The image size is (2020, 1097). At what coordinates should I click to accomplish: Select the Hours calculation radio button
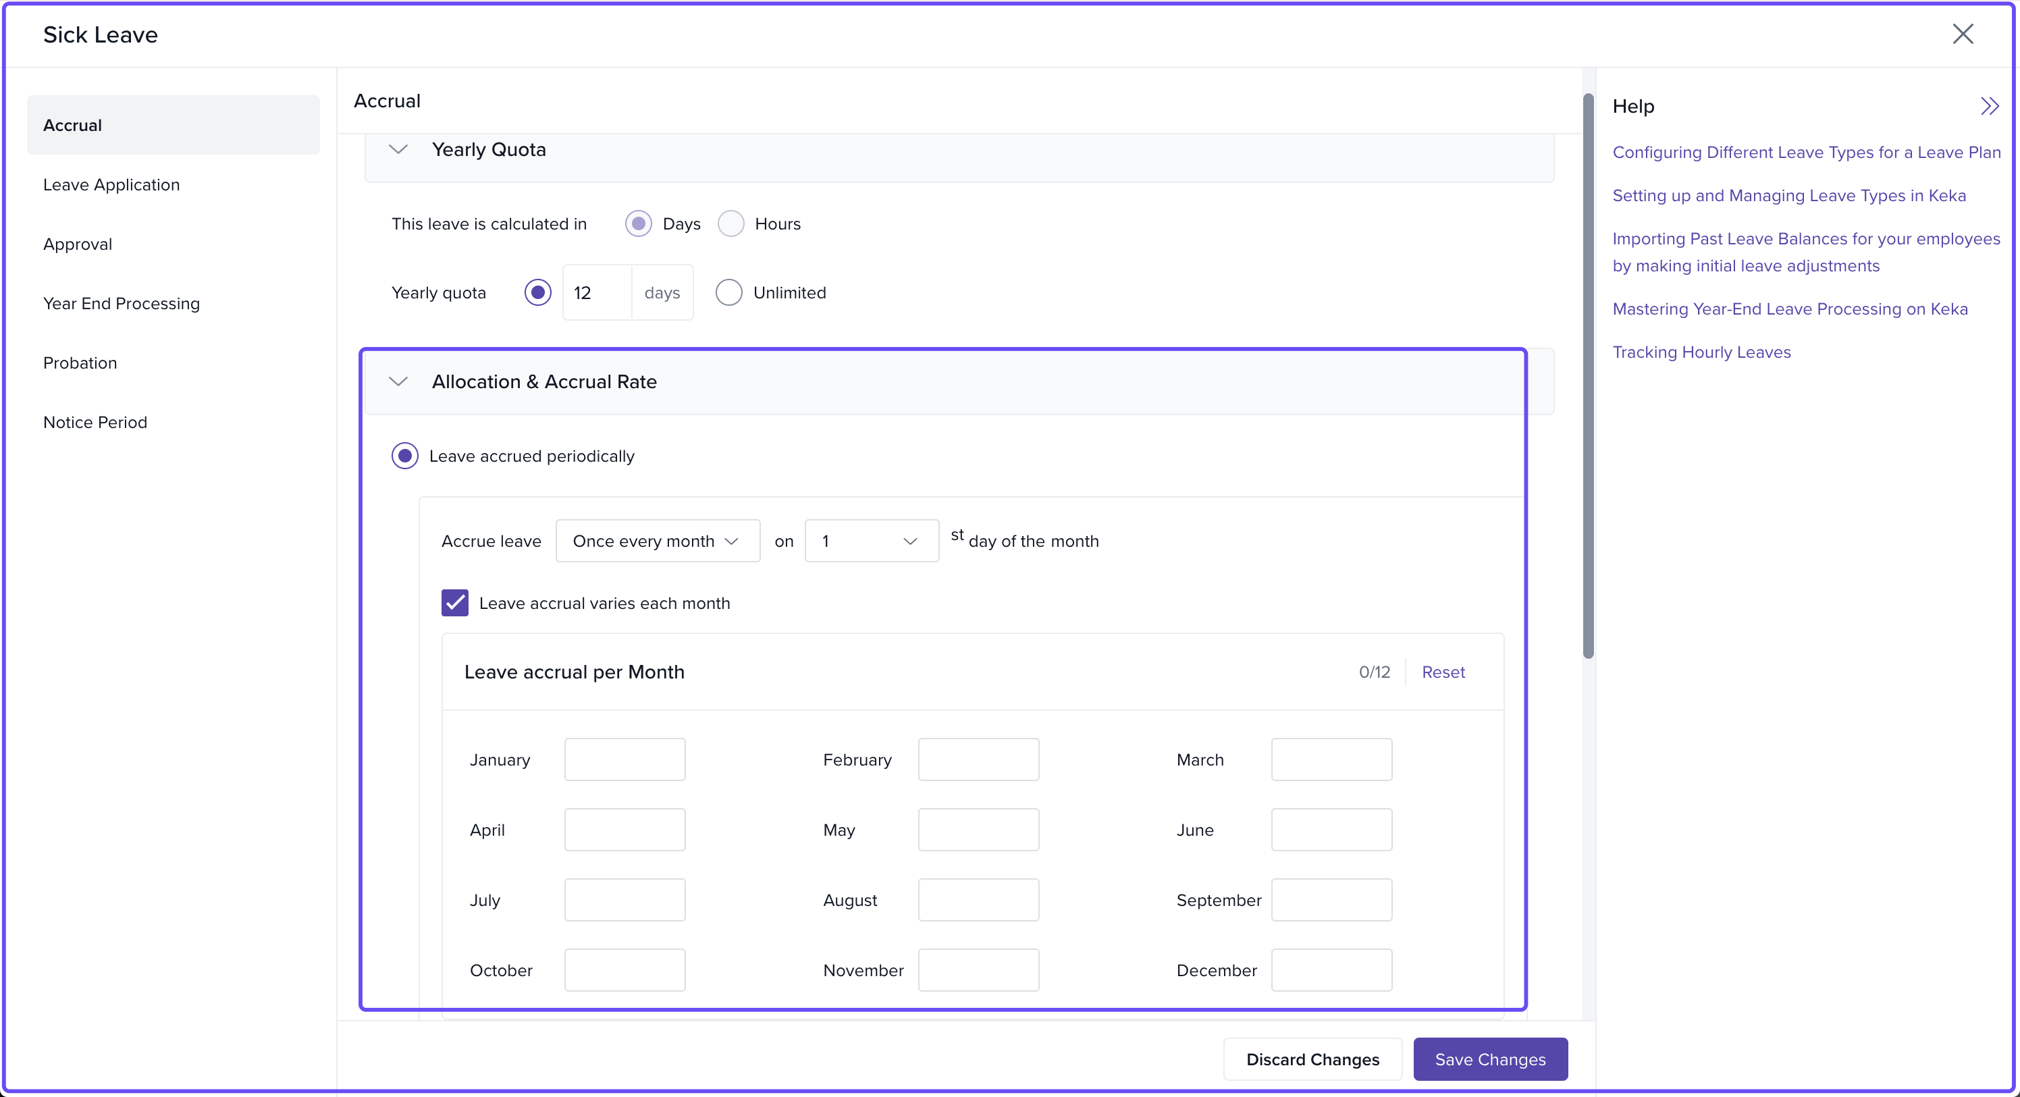pos(731,224)
